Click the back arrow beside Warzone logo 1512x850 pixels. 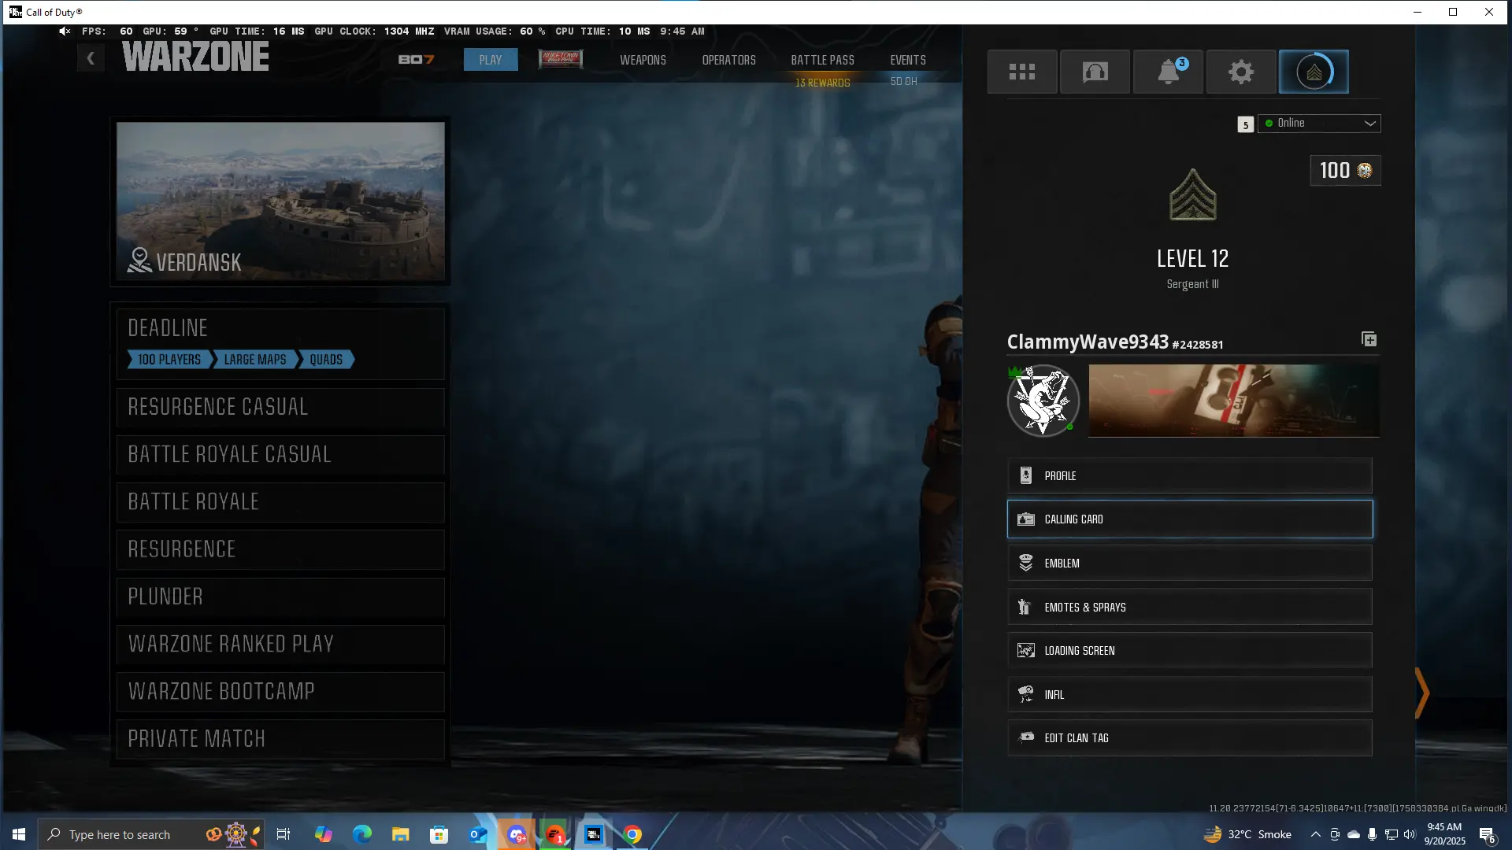click(91, 58)
